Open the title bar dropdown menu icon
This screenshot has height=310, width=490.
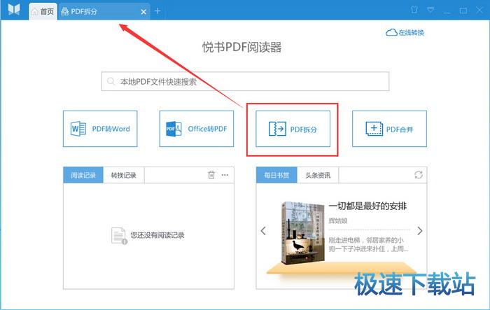click(430, 10)
